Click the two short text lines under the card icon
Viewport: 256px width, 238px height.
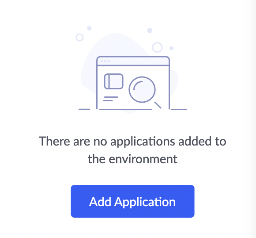[110, 99]
